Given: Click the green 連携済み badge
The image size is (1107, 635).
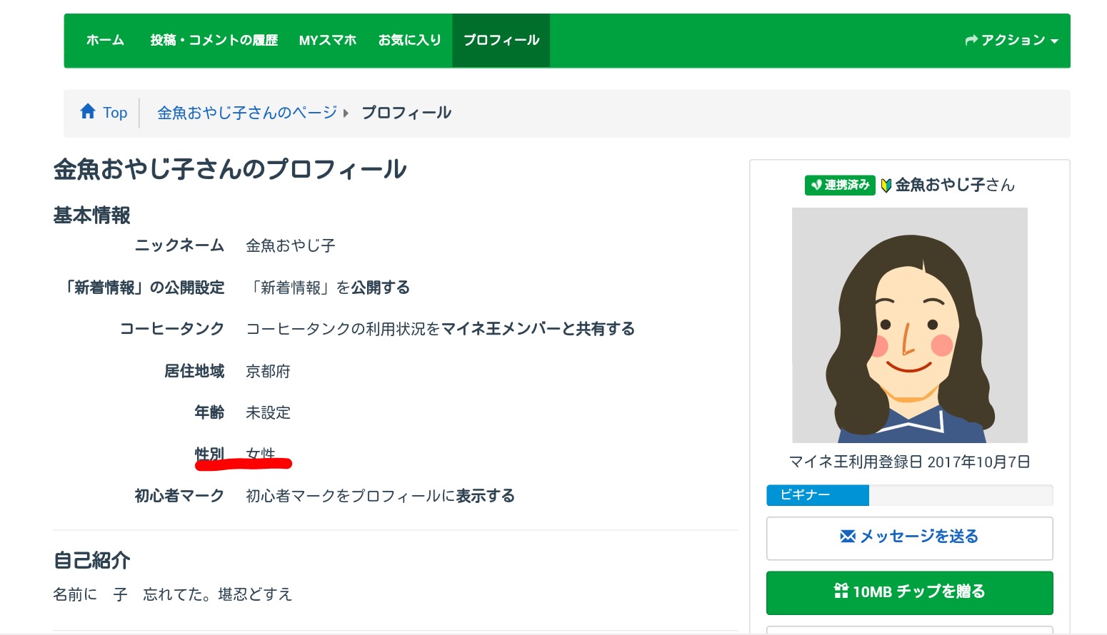Looking at the screenshot, I should 840,185.
